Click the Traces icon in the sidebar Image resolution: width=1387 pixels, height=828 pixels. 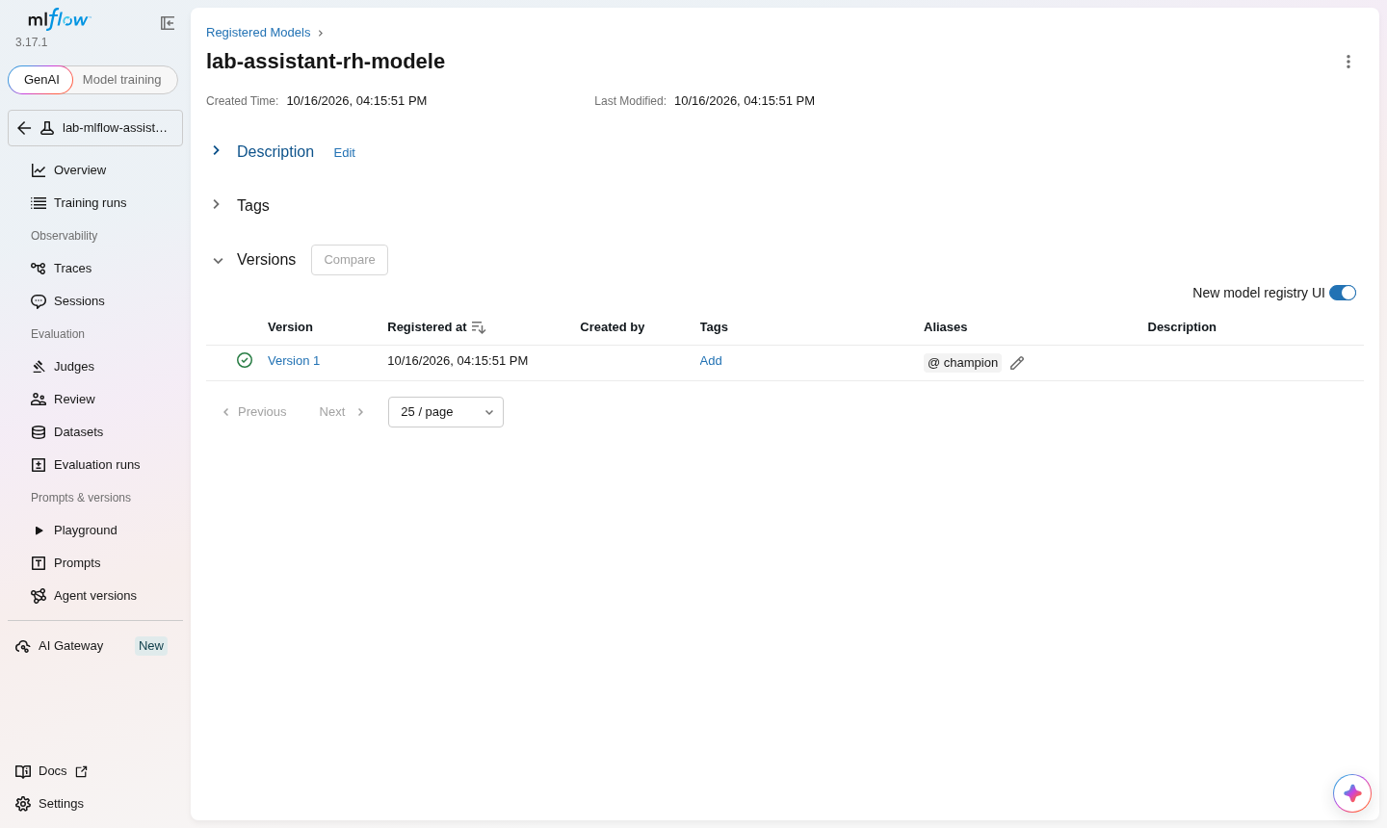pyautogui.click(x=39, y=269)
